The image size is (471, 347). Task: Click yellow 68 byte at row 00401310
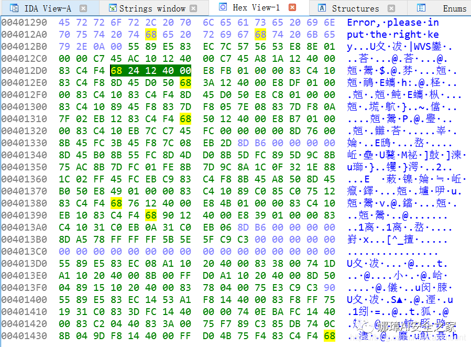(185, 118)
